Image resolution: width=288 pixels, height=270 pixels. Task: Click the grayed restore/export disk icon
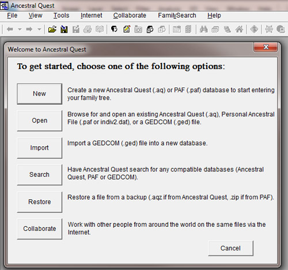(76, 29)
